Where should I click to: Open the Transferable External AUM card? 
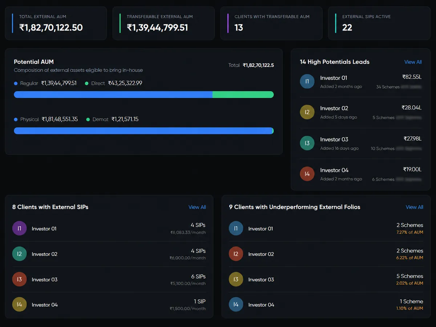[x=163, y=23]
